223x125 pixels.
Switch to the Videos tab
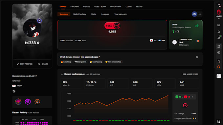pos(87,7)
